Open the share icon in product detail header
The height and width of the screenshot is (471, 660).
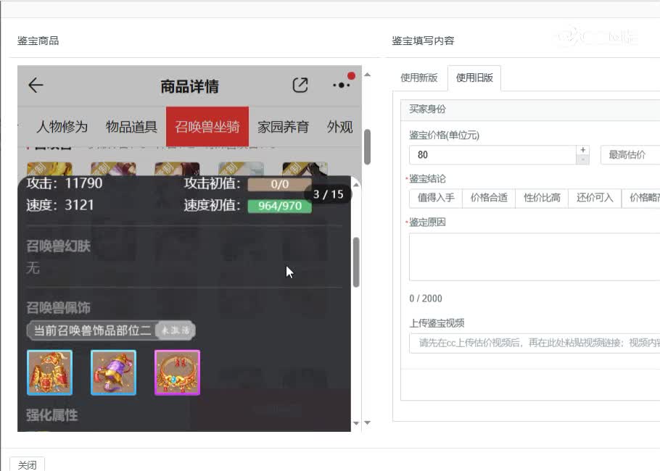300,85
